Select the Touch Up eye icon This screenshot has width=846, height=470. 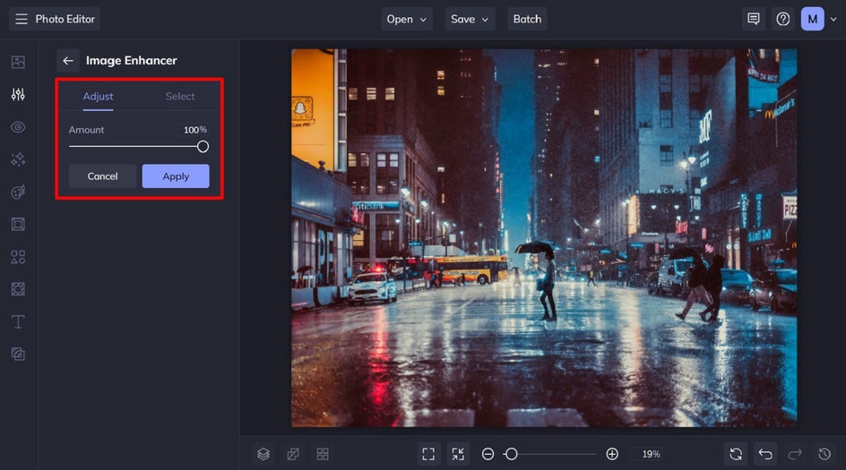(18, 127)
